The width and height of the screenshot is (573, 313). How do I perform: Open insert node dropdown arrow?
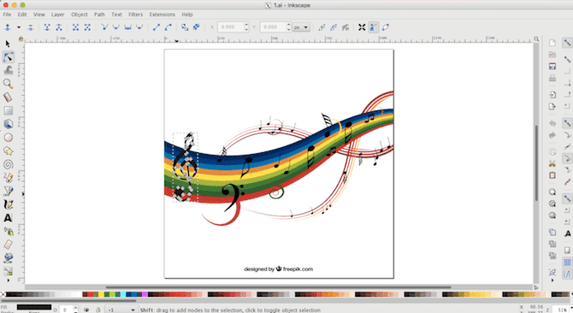[x=19, y=27]
